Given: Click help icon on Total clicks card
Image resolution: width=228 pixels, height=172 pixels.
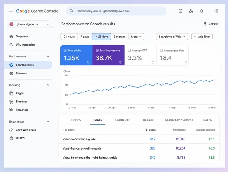Looking at the screenshot, I should click(89, 62).
